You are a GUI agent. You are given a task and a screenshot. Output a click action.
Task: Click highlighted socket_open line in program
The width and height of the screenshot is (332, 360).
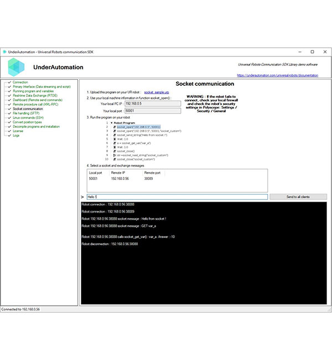point(138,127)
